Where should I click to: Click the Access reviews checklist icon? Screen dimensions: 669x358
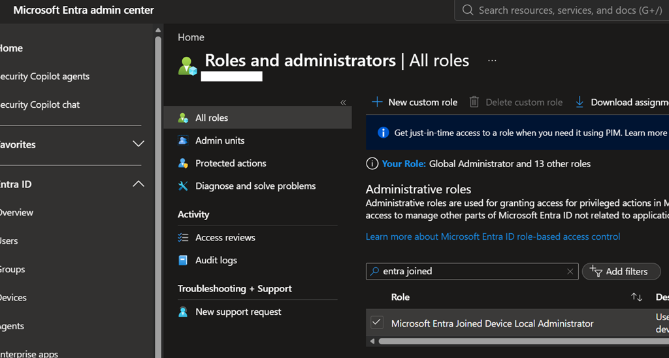[183, 237]
